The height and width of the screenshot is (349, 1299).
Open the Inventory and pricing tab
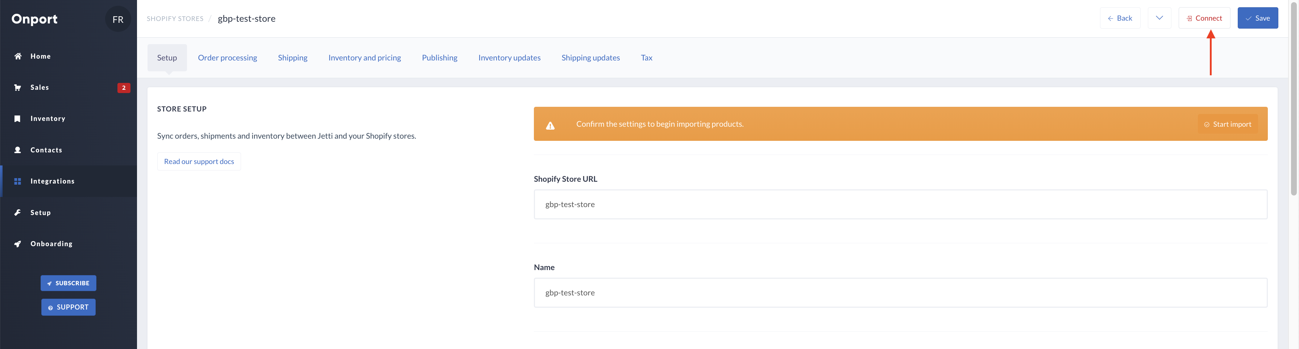(x=365, y=58)
